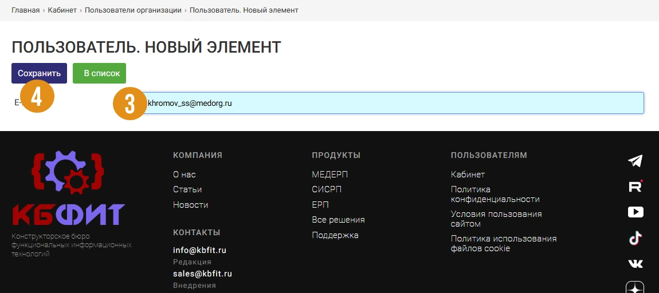This screenshot has width=659, height=293.
Task: Click the Редакция label
Action: click(192, 262)
